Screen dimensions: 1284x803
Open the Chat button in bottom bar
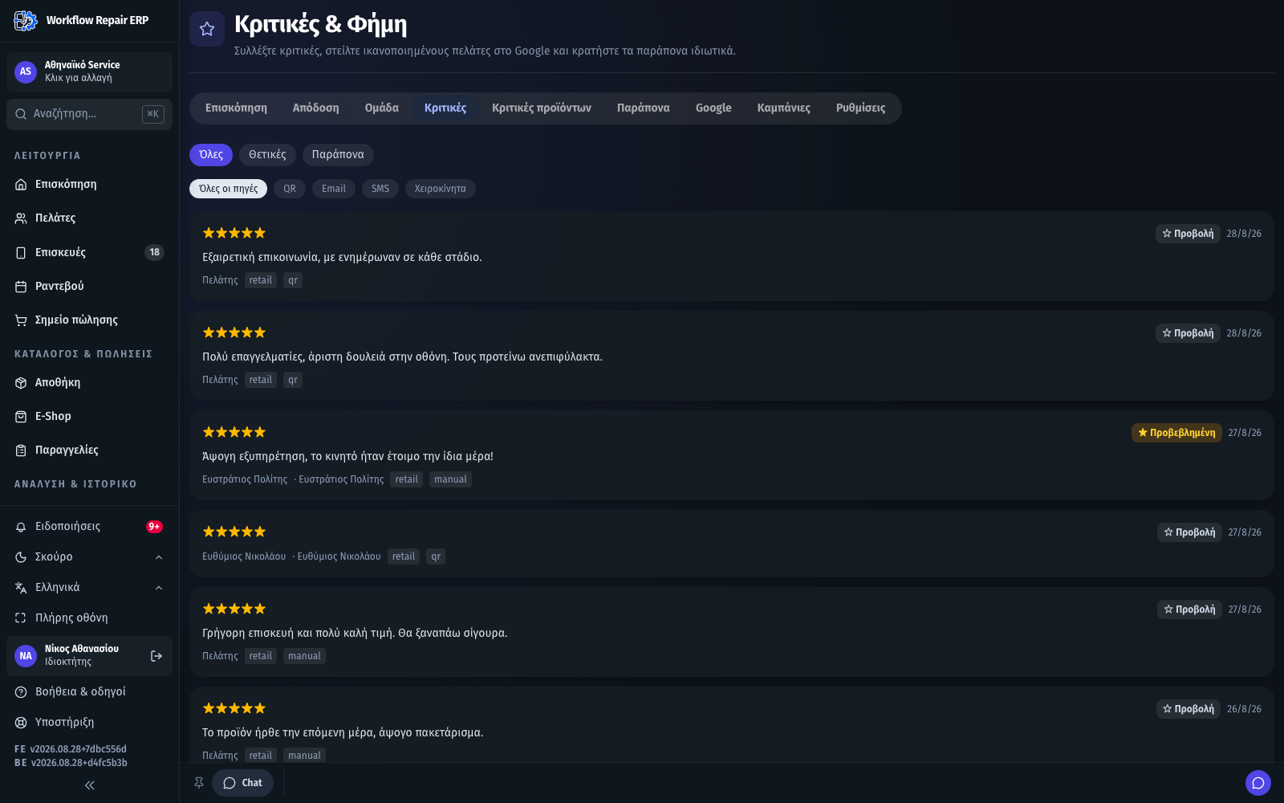[242, 783]
